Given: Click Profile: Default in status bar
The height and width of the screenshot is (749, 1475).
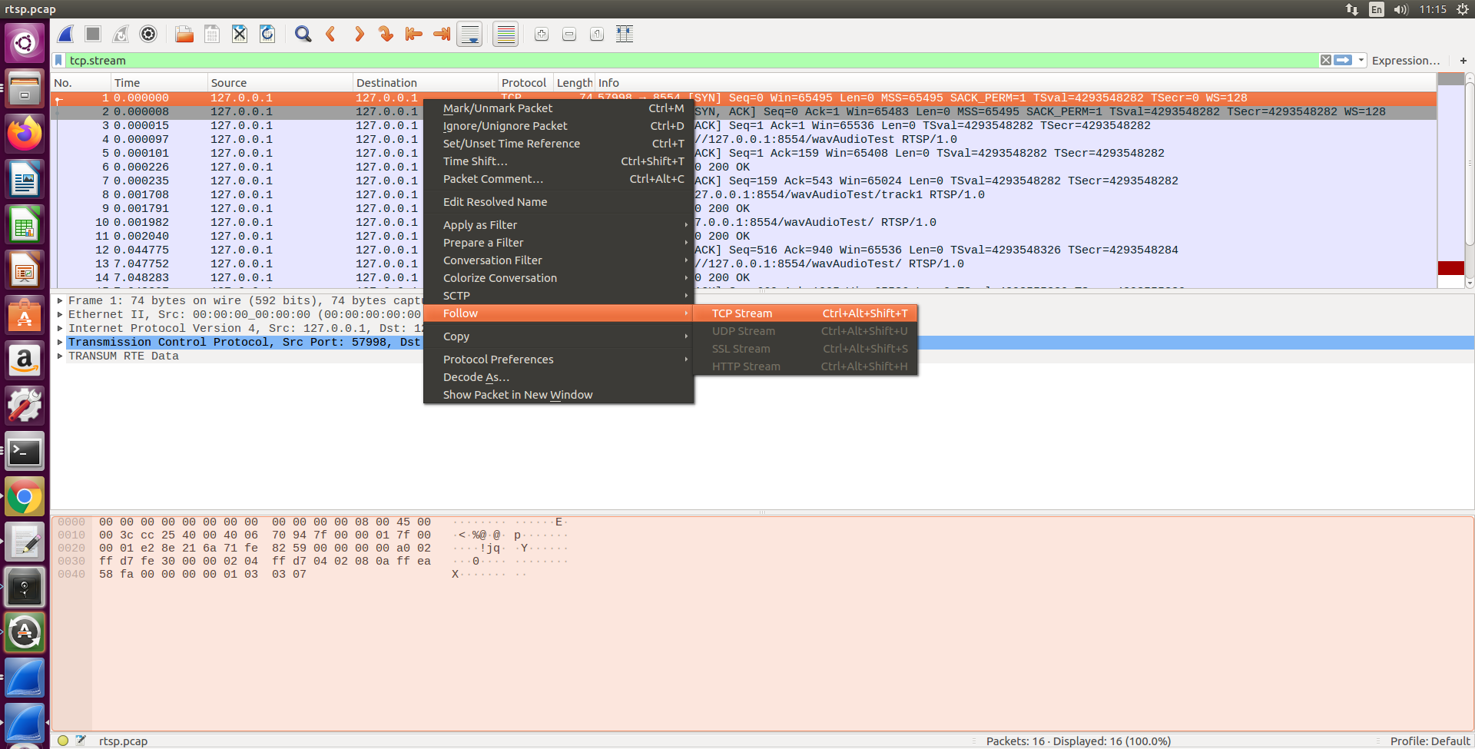Looking at the screenshot, I should pyautogui.click(x=1430, y=741).
